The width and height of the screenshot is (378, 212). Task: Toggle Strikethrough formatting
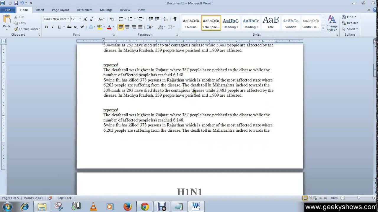click(x=69, y=27)
